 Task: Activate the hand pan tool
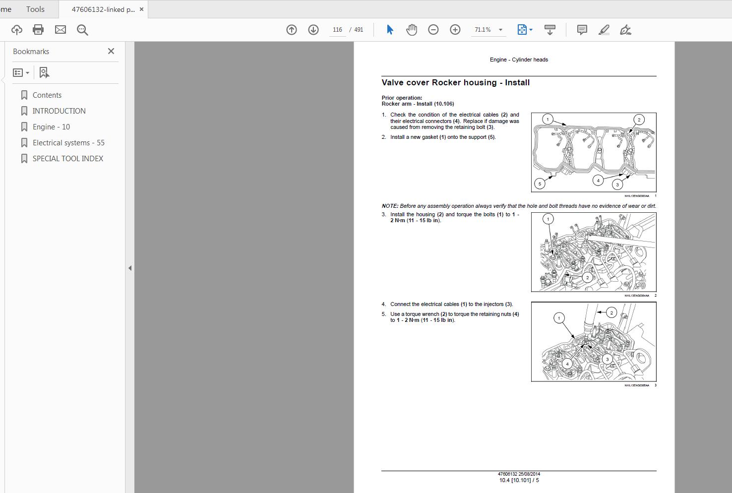pyautogui.click(x=412, y=30)
